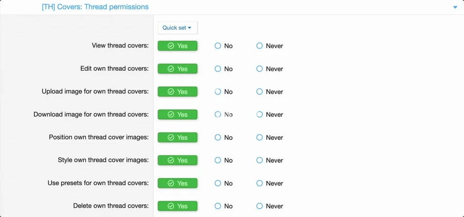Set View thread covers to Never
Image resolution: width=464 pixels, height=217 pixels.
point(270,46)
